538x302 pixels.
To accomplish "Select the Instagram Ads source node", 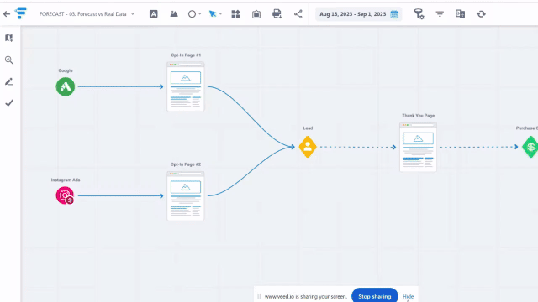I will (x=65, y=195).
